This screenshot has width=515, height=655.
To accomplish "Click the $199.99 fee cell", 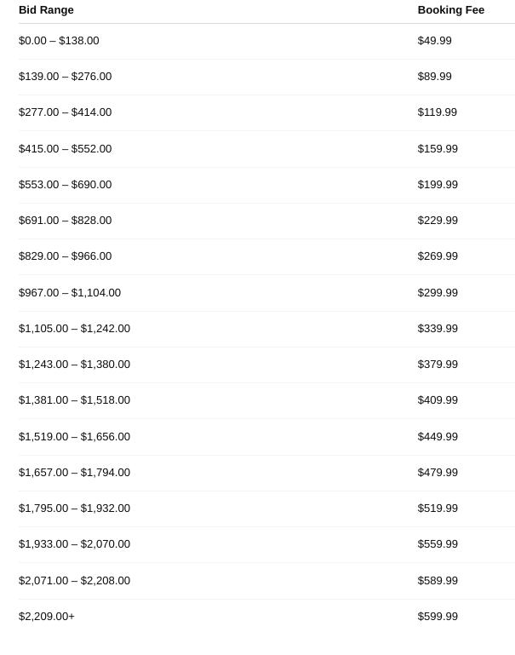I will pyautogui.click(x=437, y=185).
